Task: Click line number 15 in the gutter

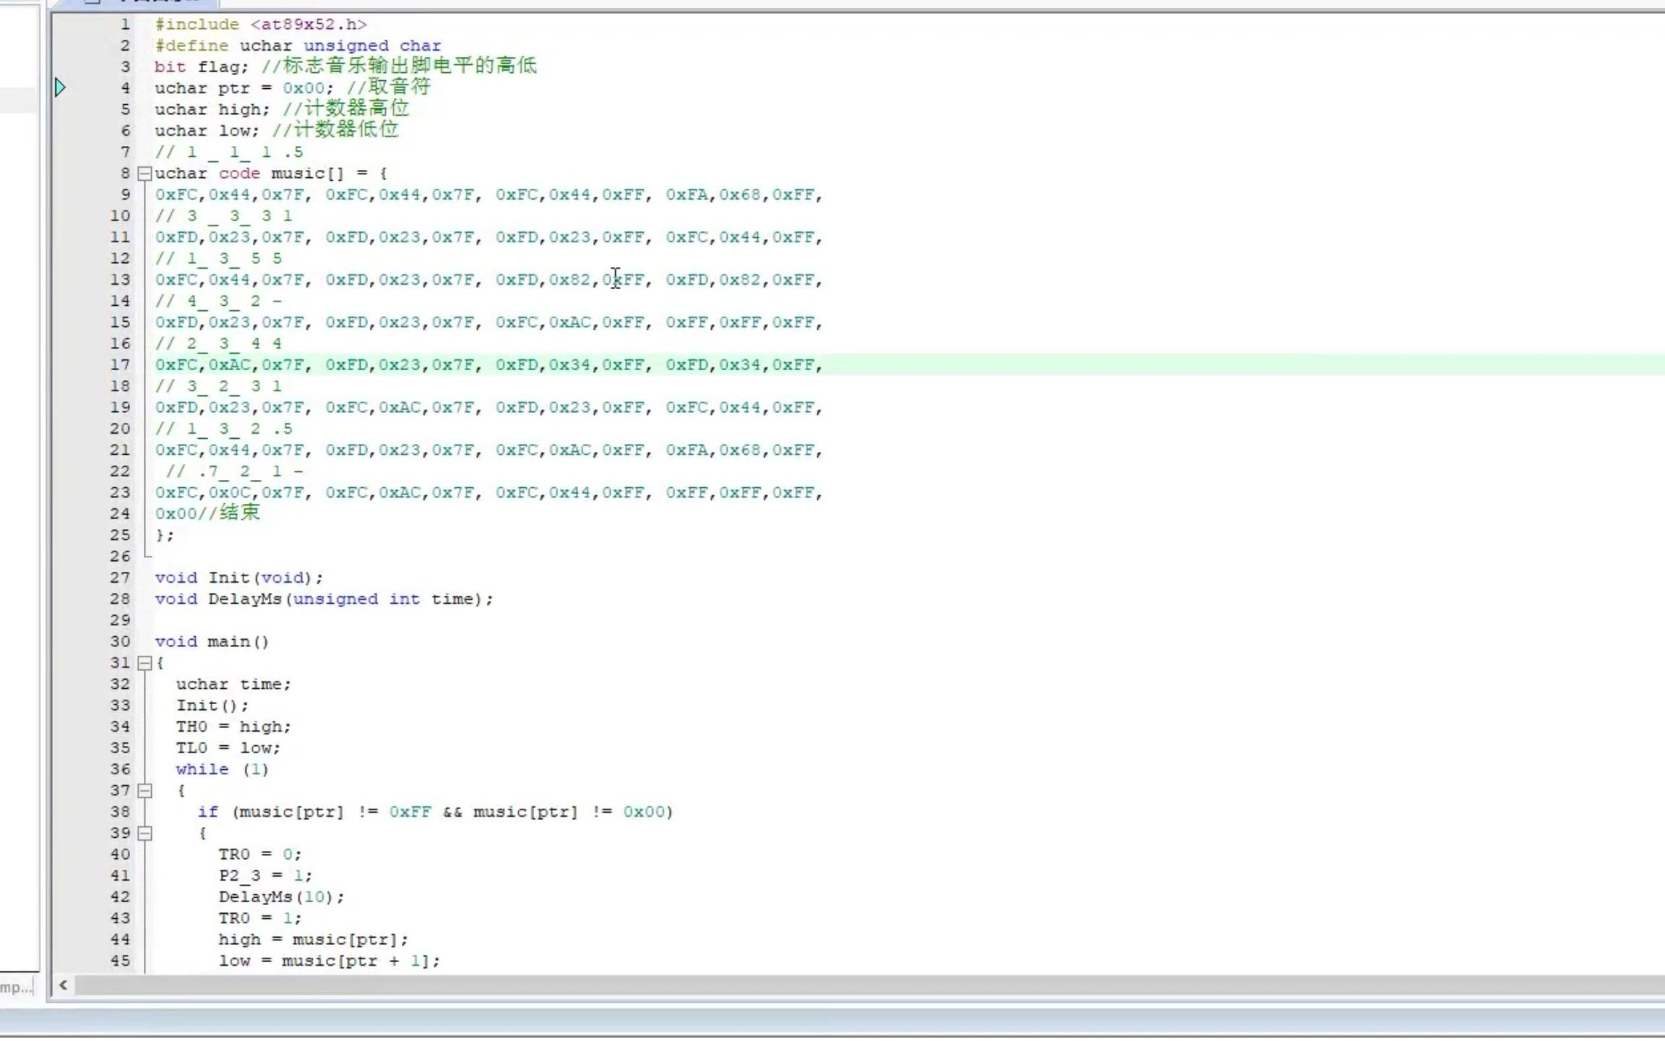Action: [120, 322]
